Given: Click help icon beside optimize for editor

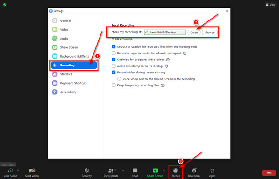Looking at the screenshot, I should (168, 60).
